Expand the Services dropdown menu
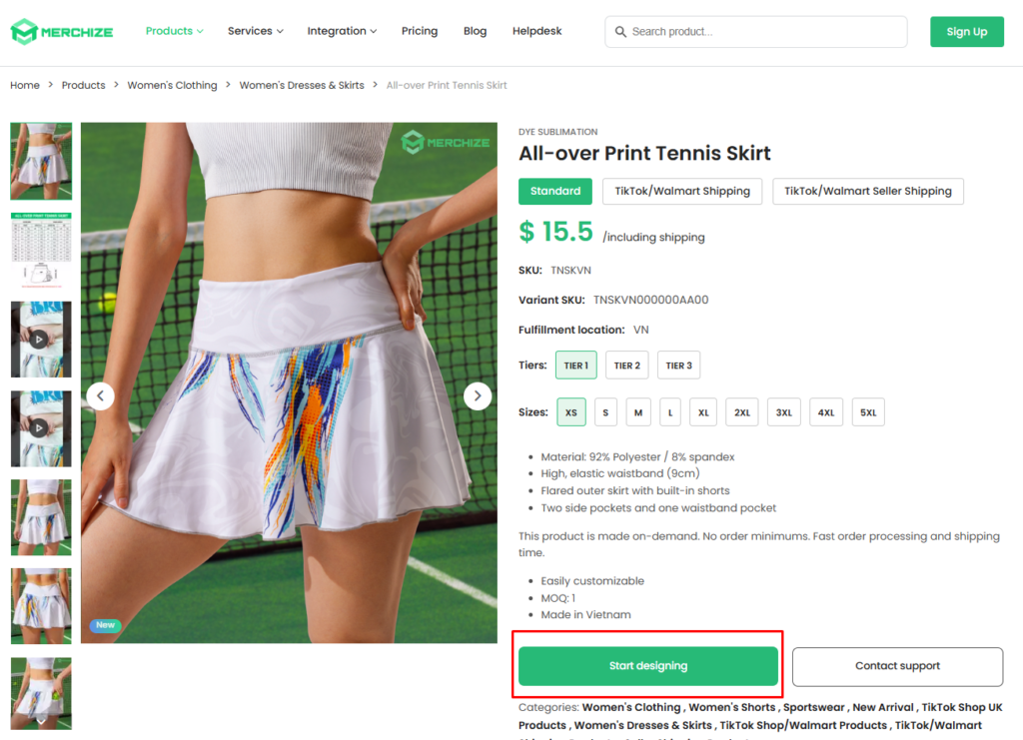Screen dimensions: 1023x740 coord(255,31)
